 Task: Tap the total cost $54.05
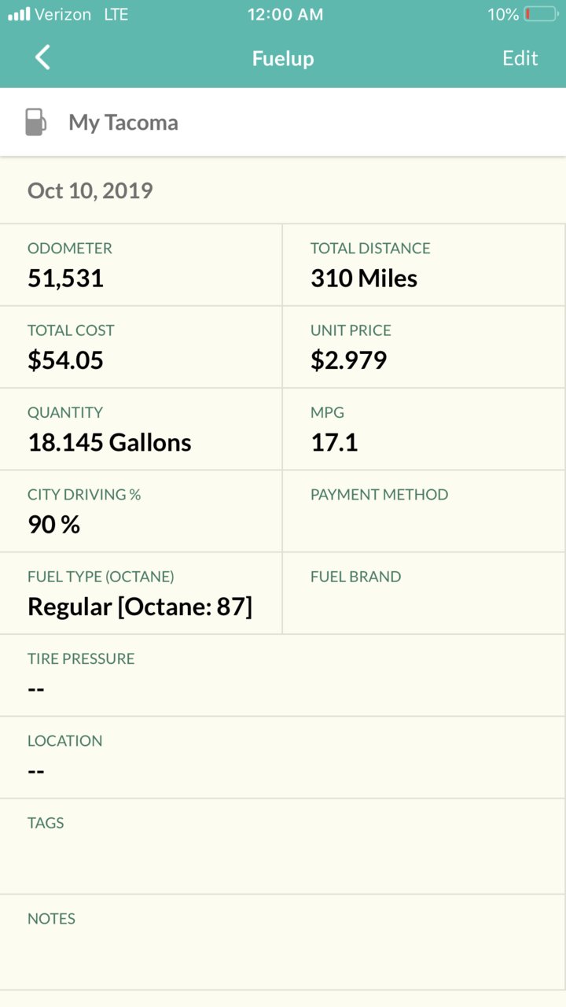[66, 360]
